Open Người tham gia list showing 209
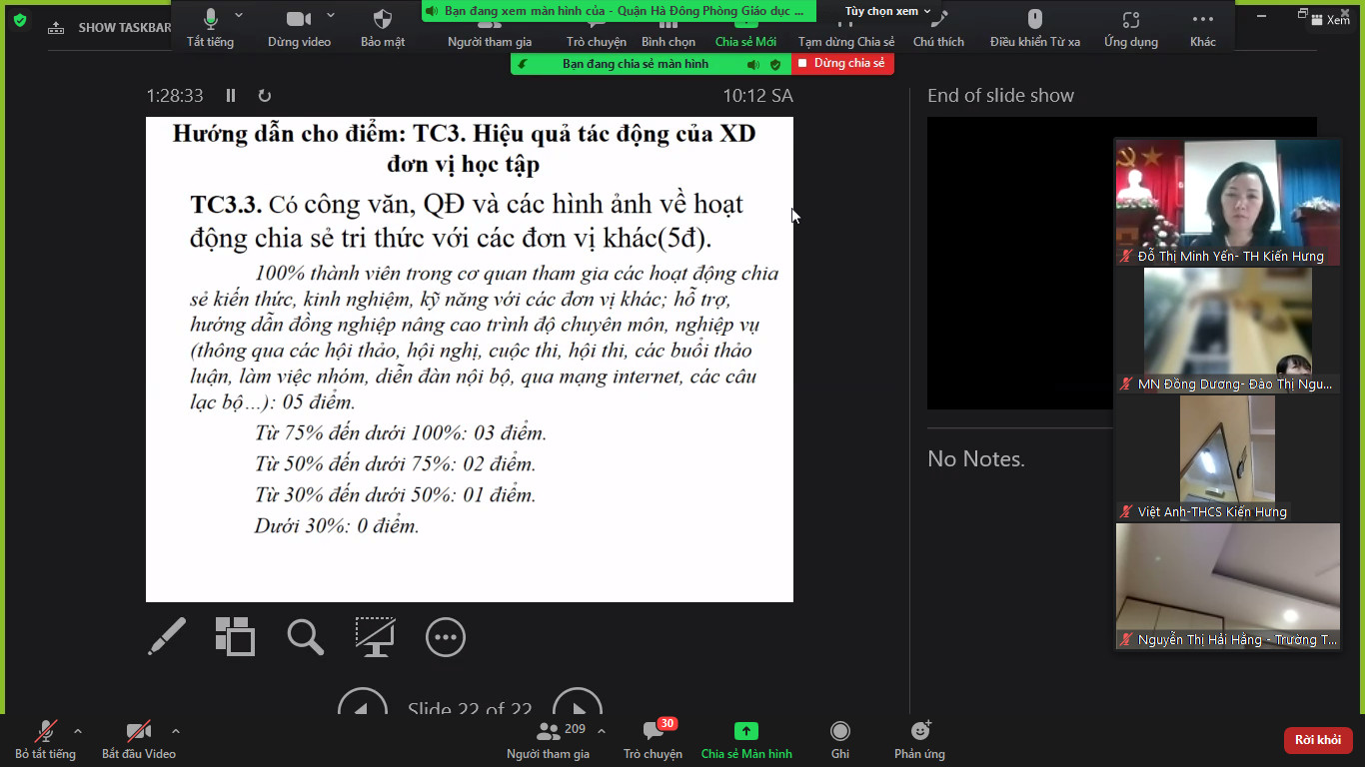Viewport: 1365px width, 767px height. (x=548, y=739)
